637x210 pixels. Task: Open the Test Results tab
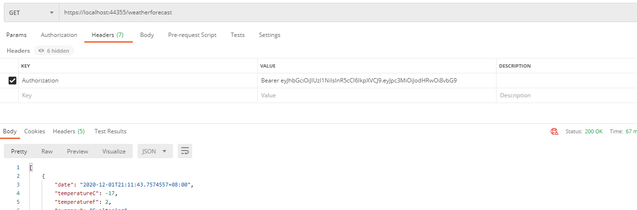tap(110, 131)
